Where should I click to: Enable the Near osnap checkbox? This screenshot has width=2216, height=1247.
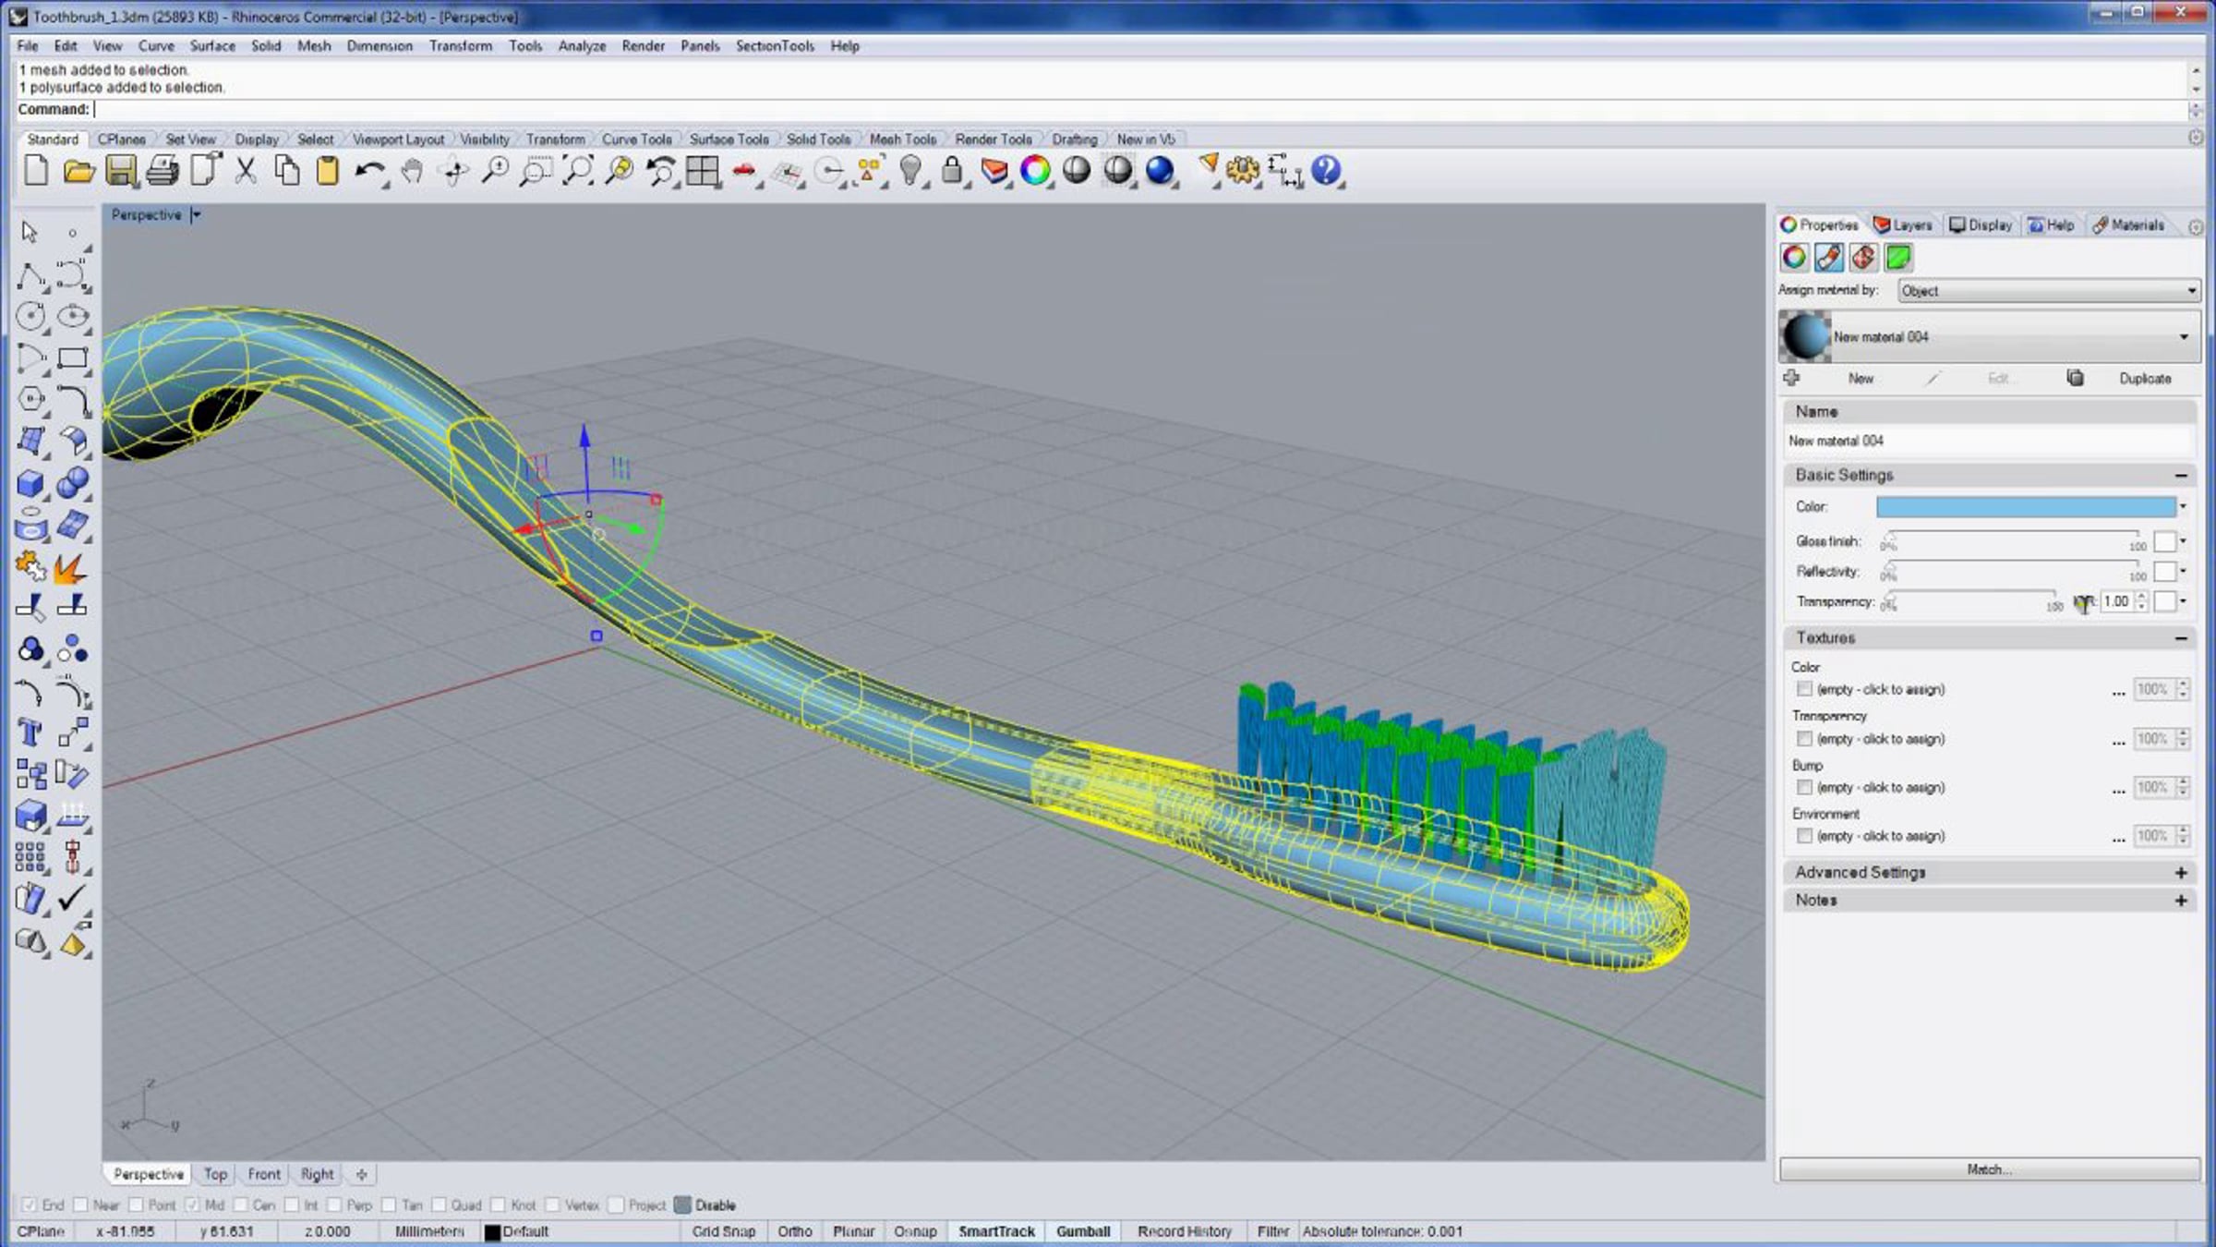point(81,1205)
